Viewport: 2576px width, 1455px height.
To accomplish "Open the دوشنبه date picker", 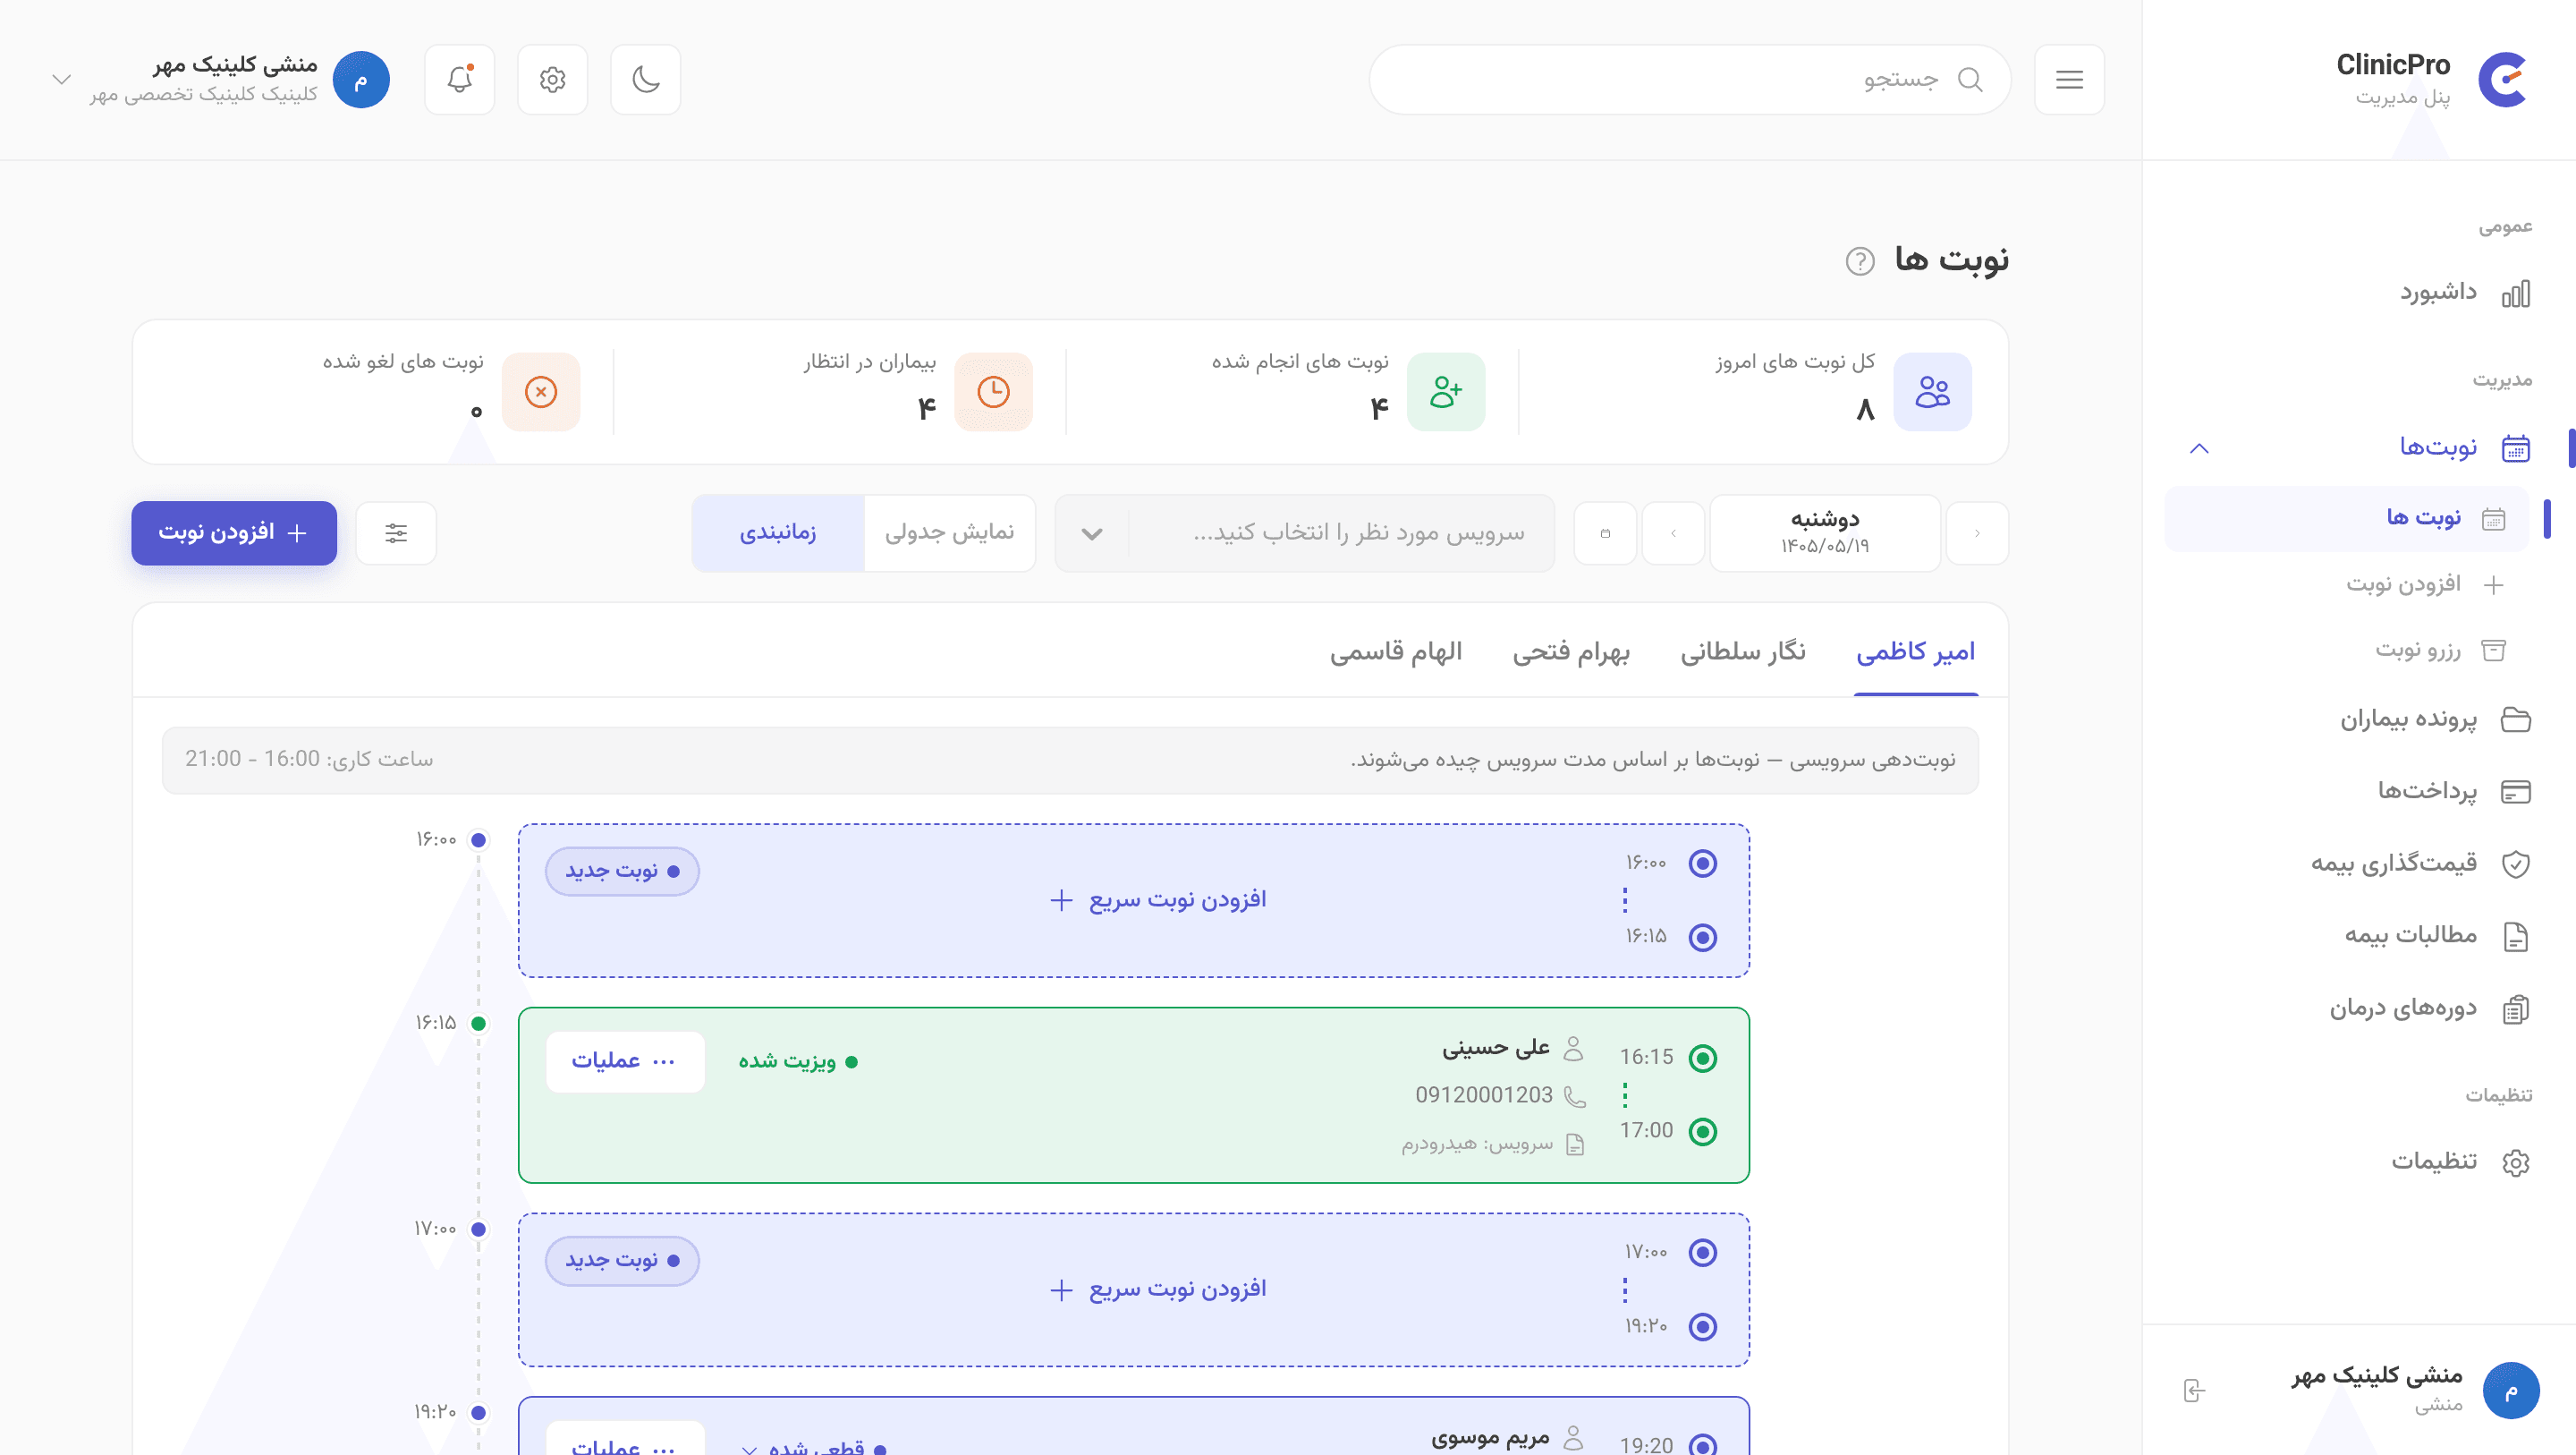I will (1825, 533).
